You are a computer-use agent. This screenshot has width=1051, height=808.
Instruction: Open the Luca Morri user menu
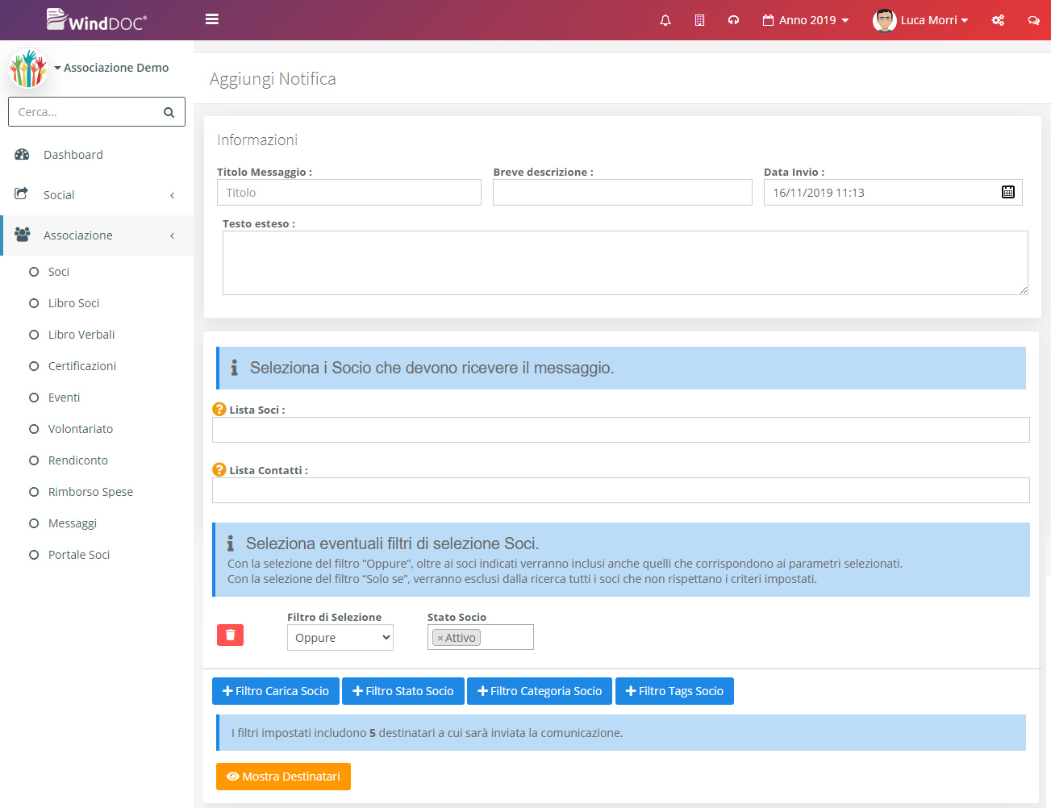(x=921, y=20)
